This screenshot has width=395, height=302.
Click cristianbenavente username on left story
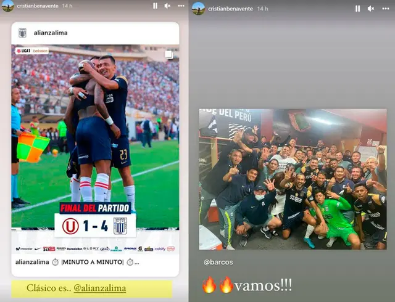[38, 6]
